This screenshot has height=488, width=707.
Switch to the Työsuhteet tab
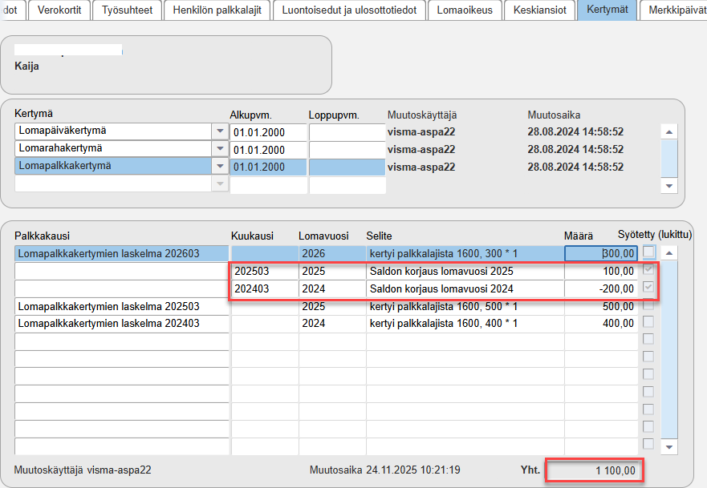(127, 10)
